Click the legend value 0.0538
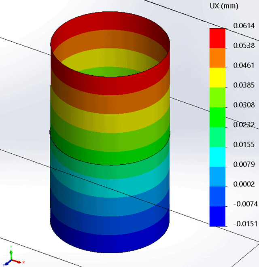This screenshot has width=259, height=267. click(244, 45)
